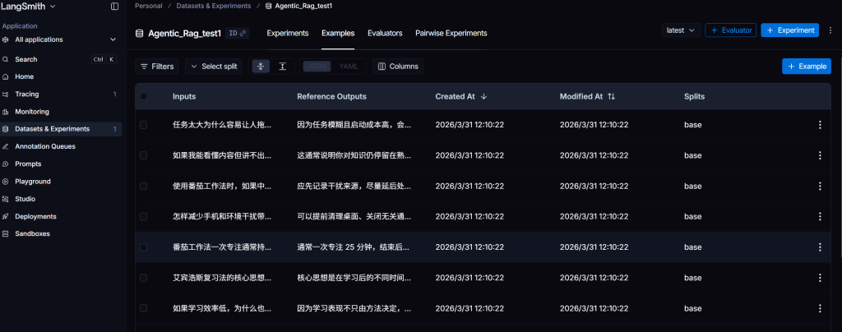Go to Personal breadcrumb
The width and height of the screenshot is (842, 332).
[x=149, y=6]
